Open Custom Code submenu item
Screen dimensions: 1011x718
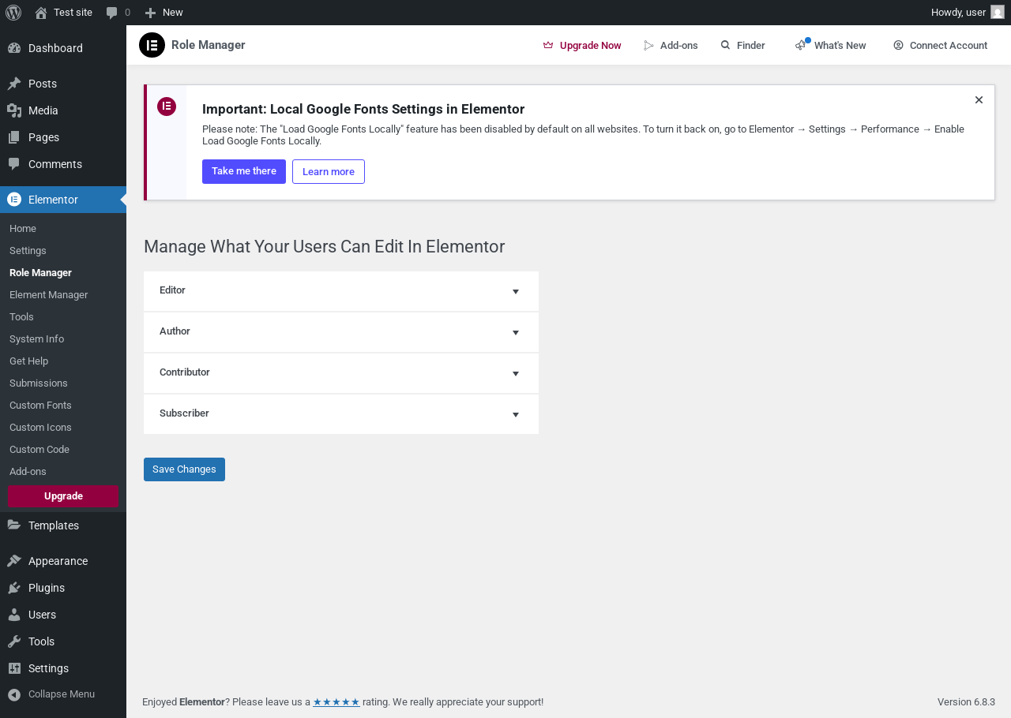63,449
